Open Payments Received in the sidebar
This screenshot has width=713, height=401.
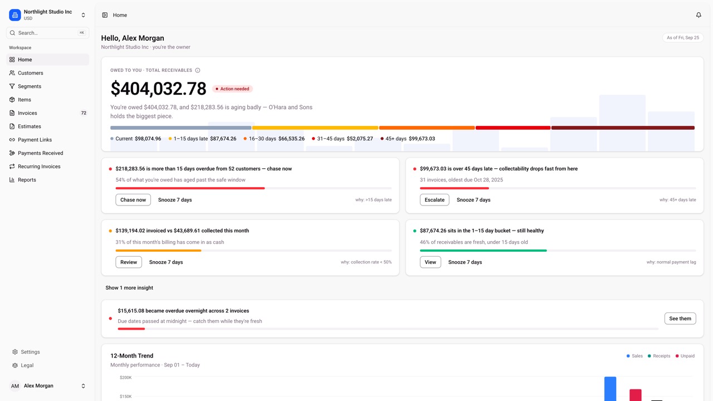coord(48,153)
